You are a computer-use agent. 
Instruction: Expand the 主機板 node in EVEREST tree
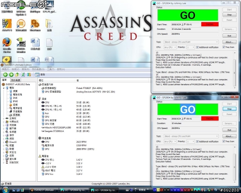pos(4,118)
